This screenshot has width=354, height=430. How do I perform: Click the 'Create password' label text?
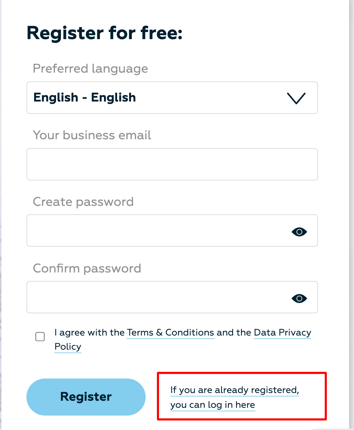point(83,202)
